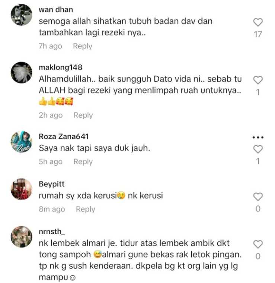Screen dimensions: 275x283
Task: Tap heart on nrnsth_'s comment
Action: pyautogui.click(x=258, y=244)
